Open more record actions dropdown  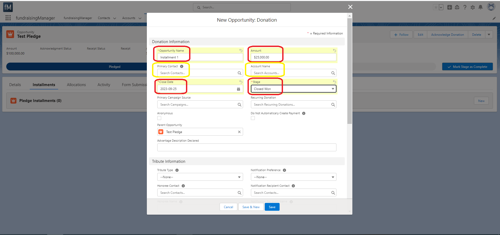489,34
